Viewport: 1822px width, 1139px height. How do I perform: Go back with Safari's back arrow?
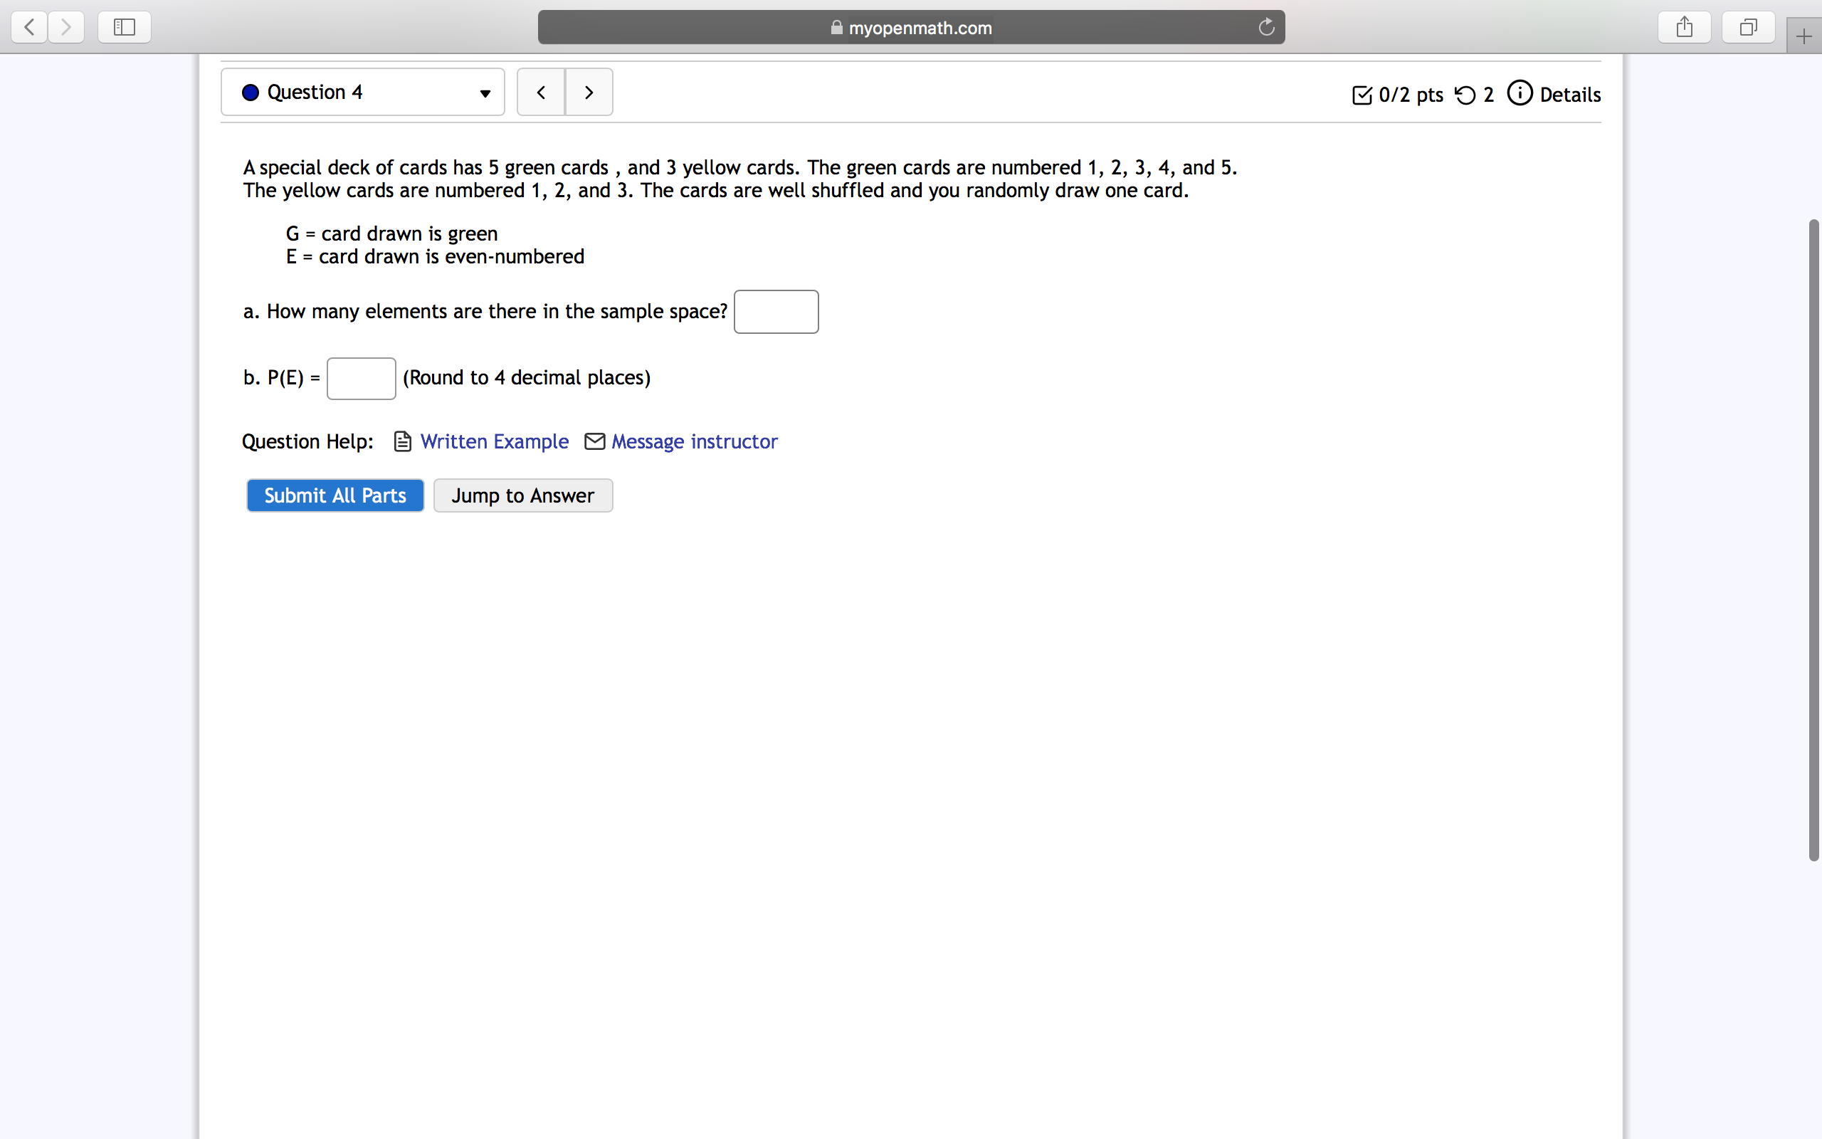click(x=29, y=28)
